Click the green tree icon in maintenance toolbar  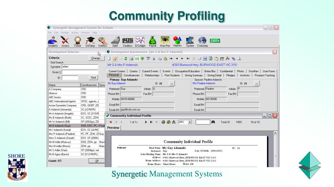tap(142, 59)
